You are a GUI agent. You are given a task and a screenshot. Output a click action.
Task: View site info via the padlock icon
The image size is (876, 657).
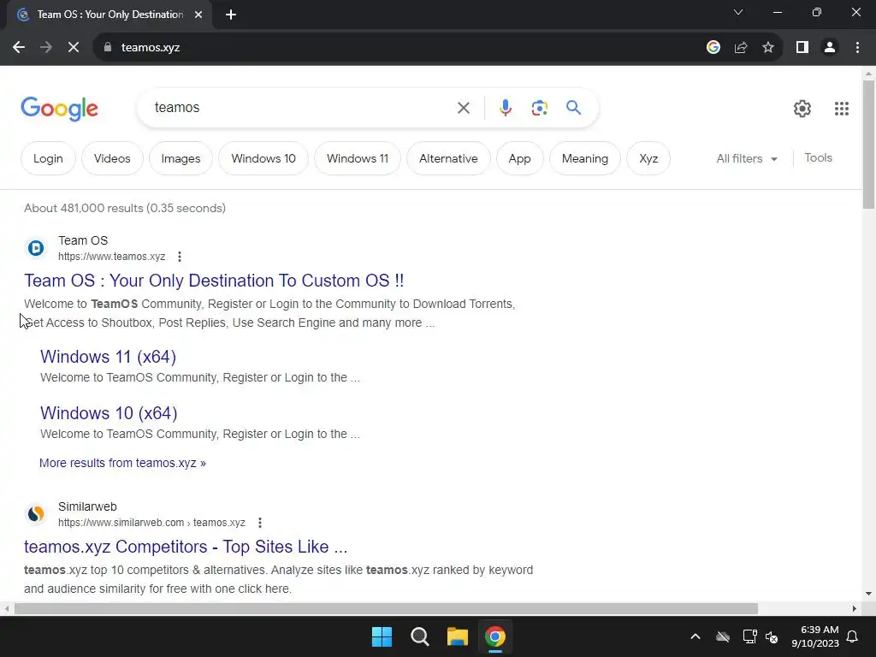pos(108,48)
